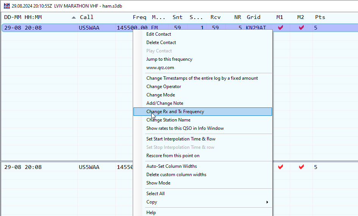Image resolution: width=358 pixels, height=216 pixels.
Task: Click Select All in context menu
Action: 155,194
